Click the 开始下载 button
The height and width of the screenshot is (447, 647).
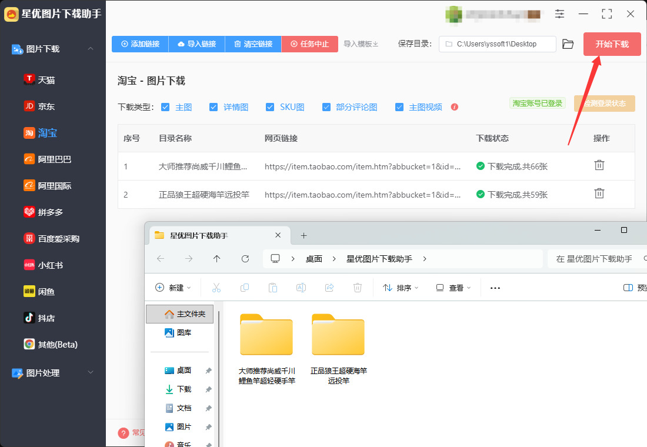(612, 44)
